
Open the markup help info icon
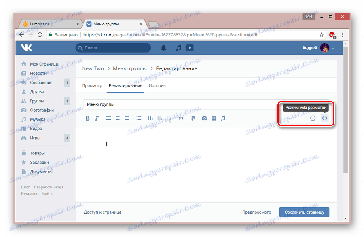(313, 118)
